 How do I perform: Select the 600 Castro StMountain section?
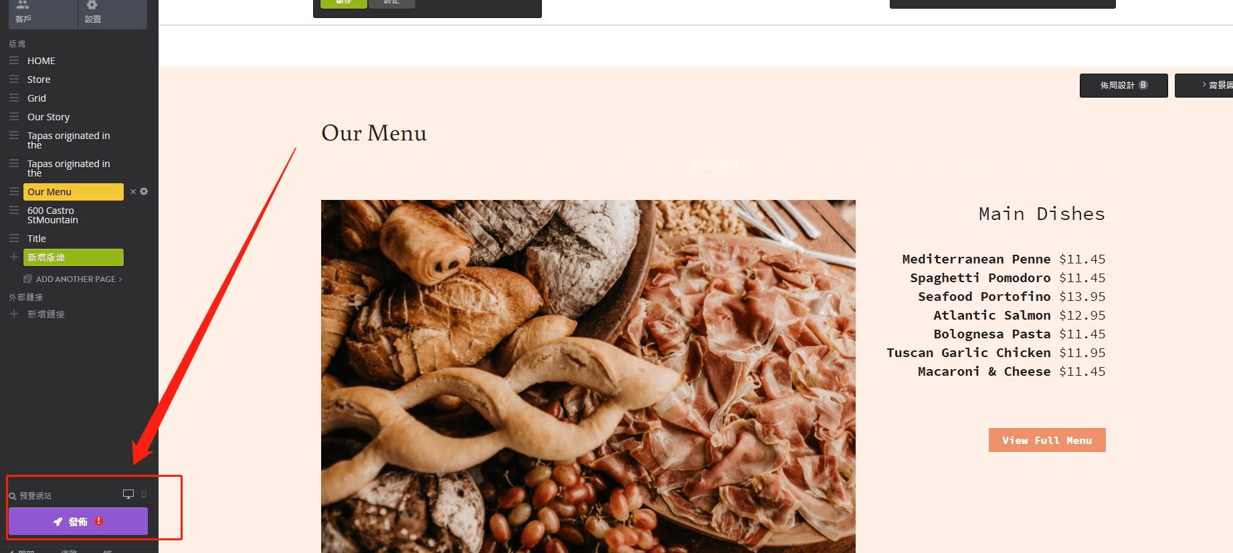(53, 215)
